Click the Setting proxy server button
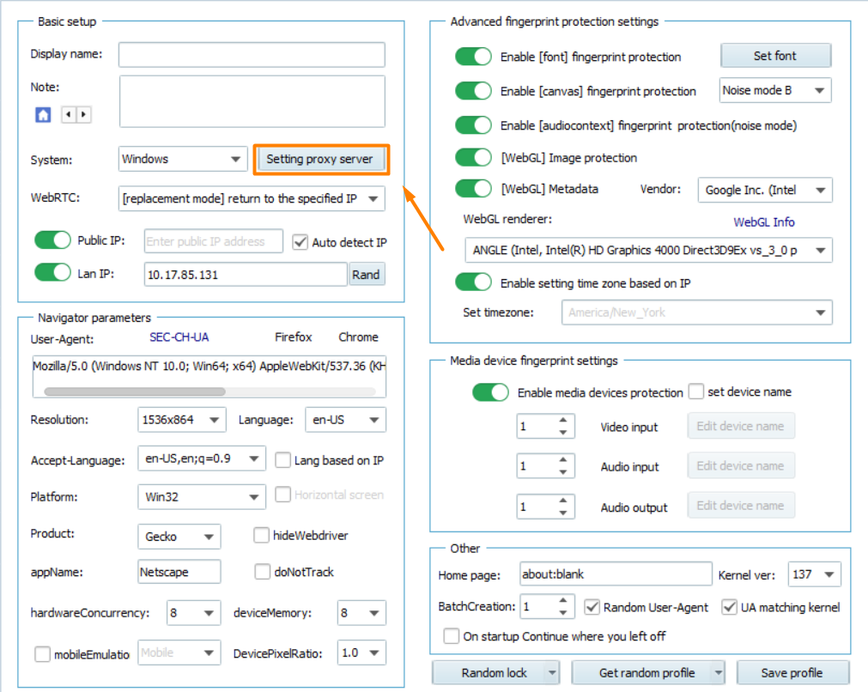This screenshot has height=692, width=868. click(x=319, y=159)
